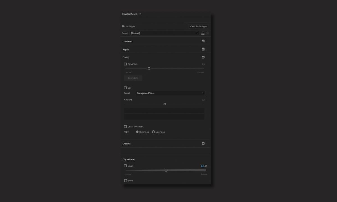Toggle the Repair section checkbox
This screenshot has width=337, height=202.
[203, 49]
